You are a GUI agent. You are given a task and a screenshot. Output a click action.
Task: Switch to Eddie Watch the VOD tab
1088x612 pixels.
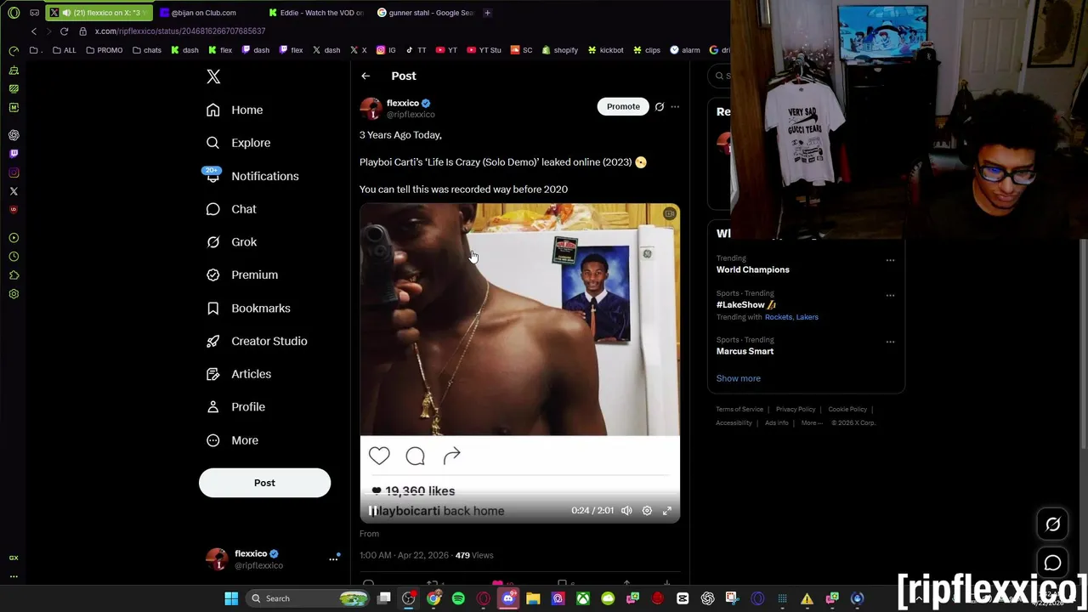(314, 13)
